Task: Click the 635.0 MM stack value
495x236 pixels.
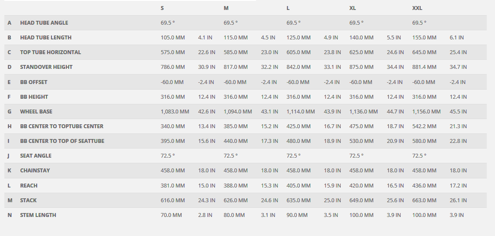Action: point(299,200)
